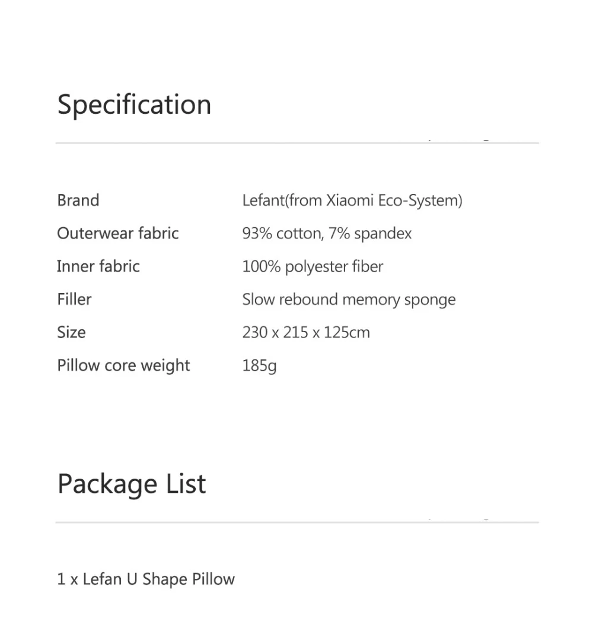This screenshot has width=593, height=634.
Task: Click Lefant(from Xiaomi Eco-System) value
Action: (352, 200)
